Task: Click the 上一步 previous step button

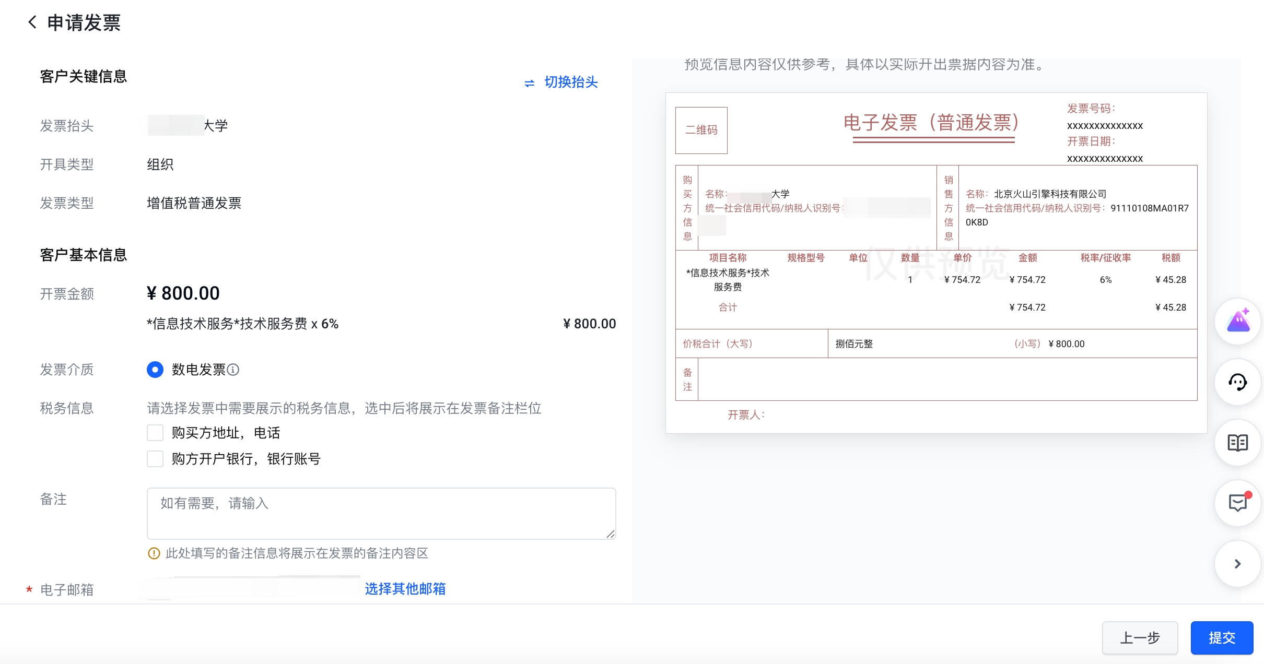Action: coord(1140,637)
